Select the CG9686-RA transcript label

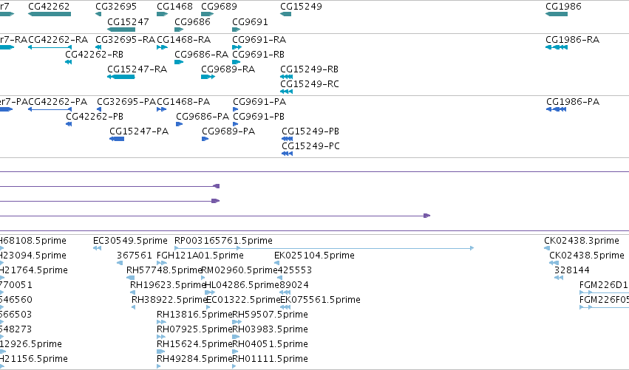pyautogui.click(x=201, y=55)
